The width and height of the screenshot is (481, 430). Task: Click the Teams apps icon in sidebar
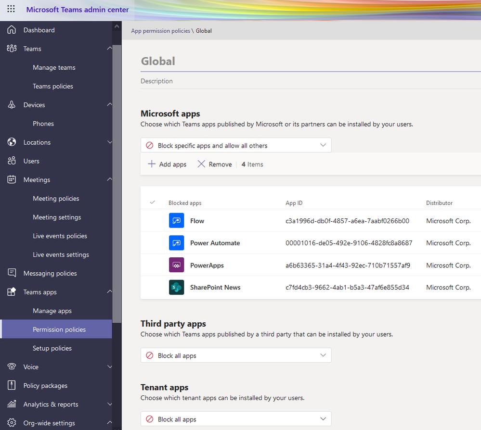pos(12,291)
